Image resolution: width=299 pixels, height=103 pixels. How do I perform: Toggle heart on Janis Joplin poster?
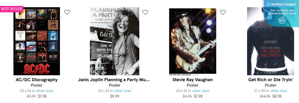[x=145, y=12]
